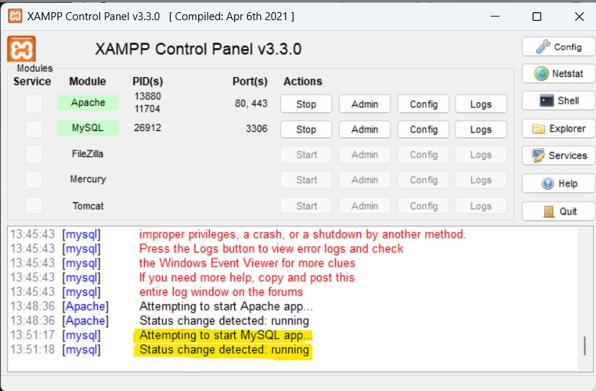
Task: Open Mercury Config
Action: (x=424, y=180)
